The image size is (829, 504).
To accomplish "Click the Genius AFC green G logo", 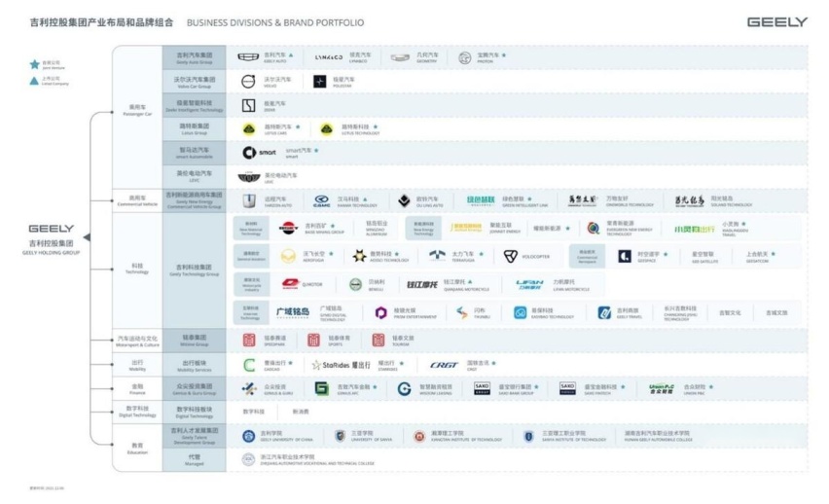I will pos(321,389).
